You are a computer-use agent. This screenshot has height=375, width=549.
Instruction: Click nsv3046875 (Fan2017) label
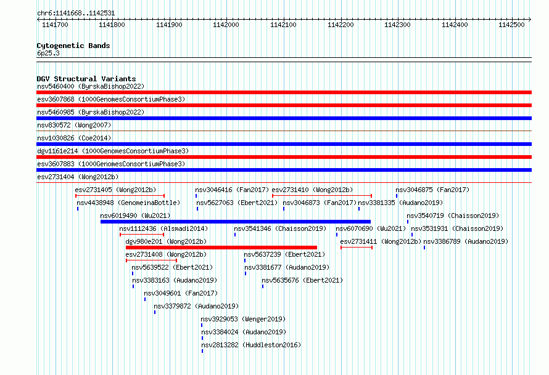click(432, 190)
